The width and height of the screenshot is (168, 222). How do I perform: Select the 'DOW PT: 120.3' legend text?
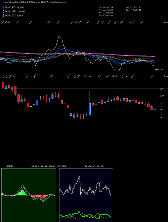click(x=14, y=15)
